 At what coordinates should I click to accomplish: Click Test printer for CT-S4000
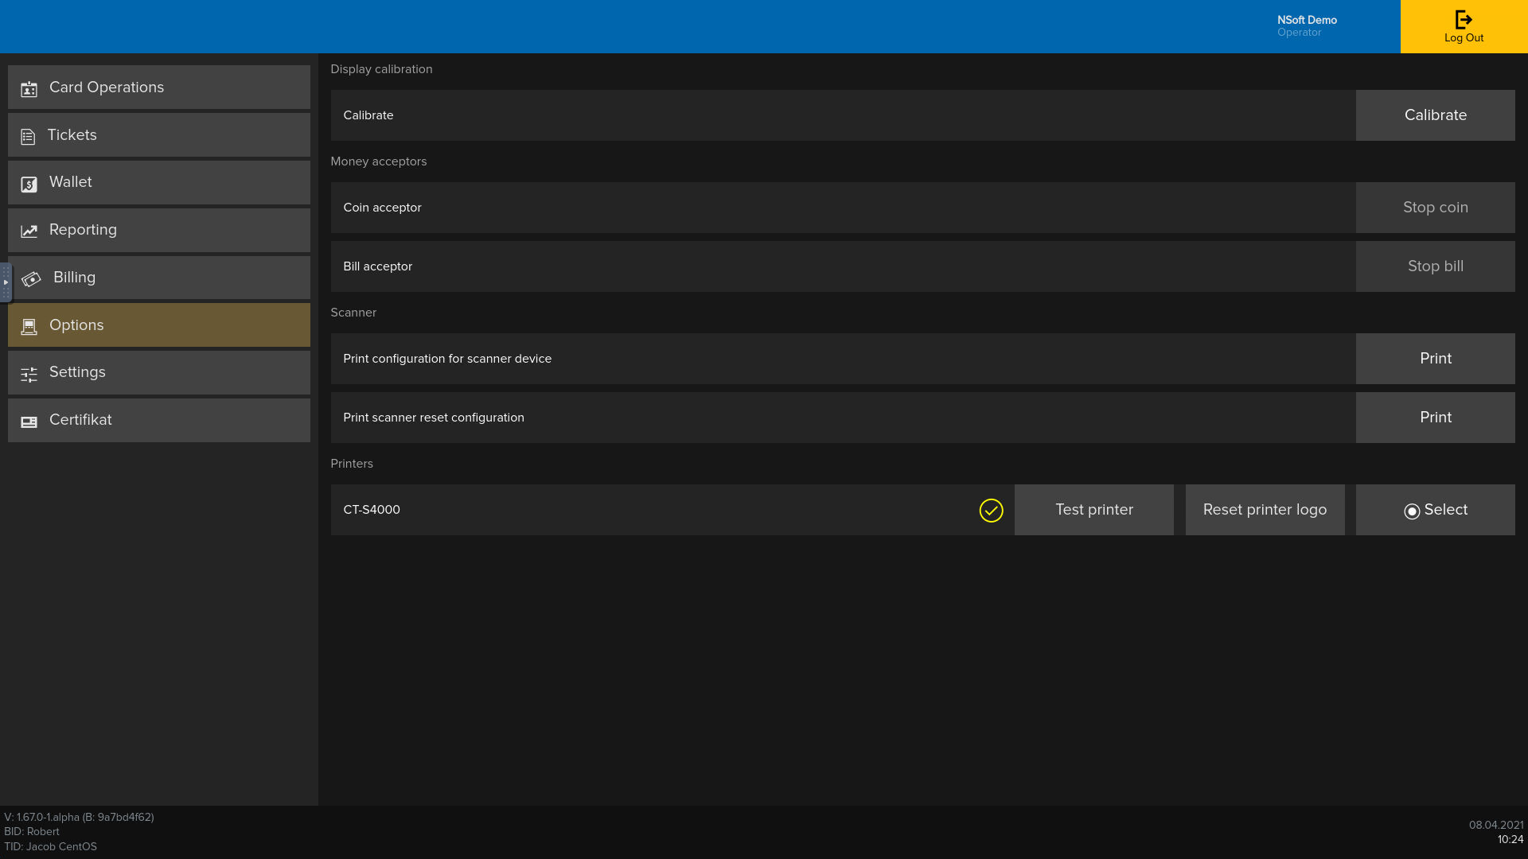point(1093,510)
